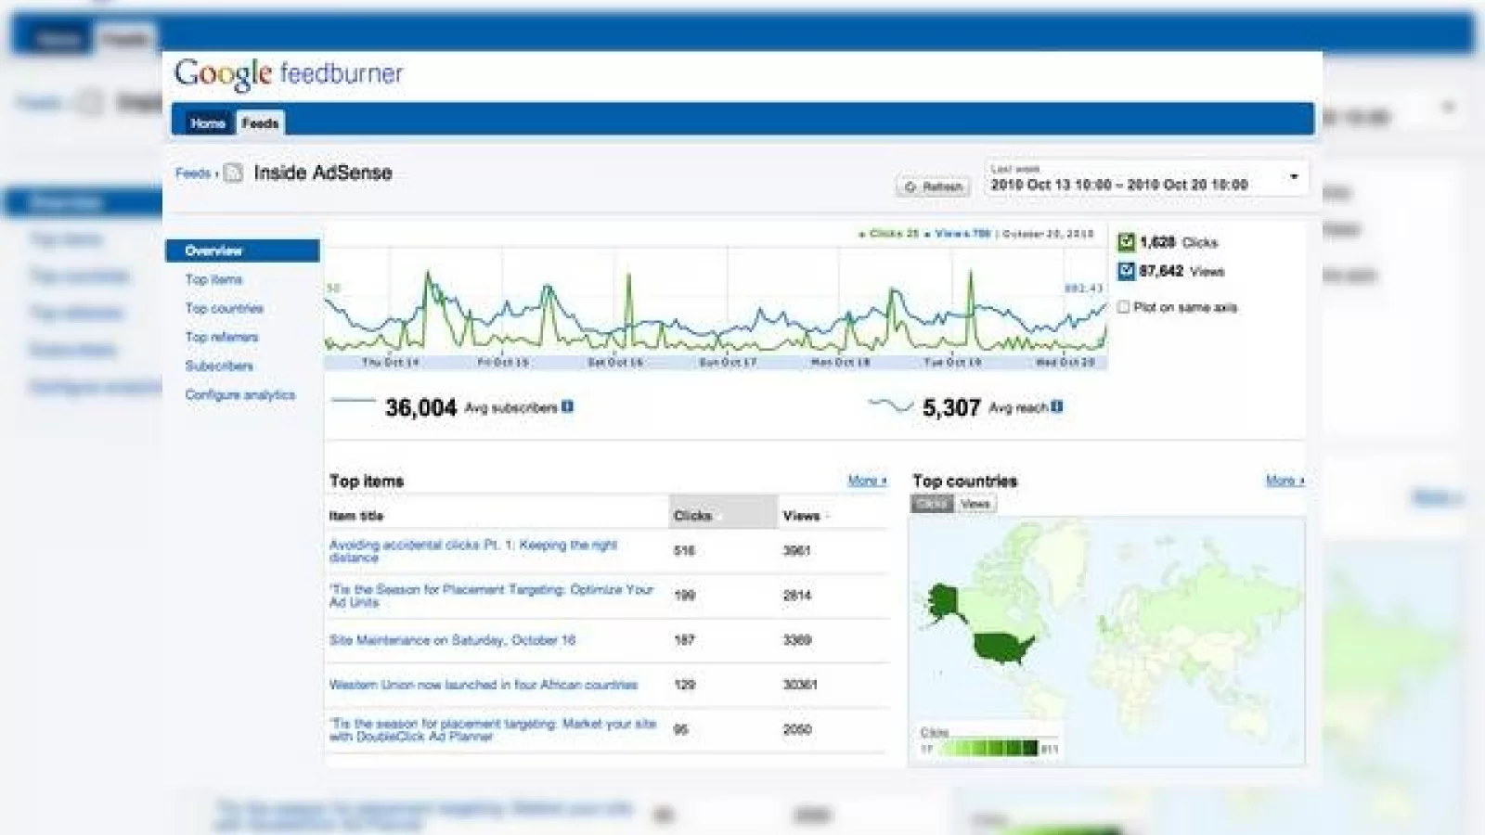Click the Inside AdSense feed title

click(323, 173)
